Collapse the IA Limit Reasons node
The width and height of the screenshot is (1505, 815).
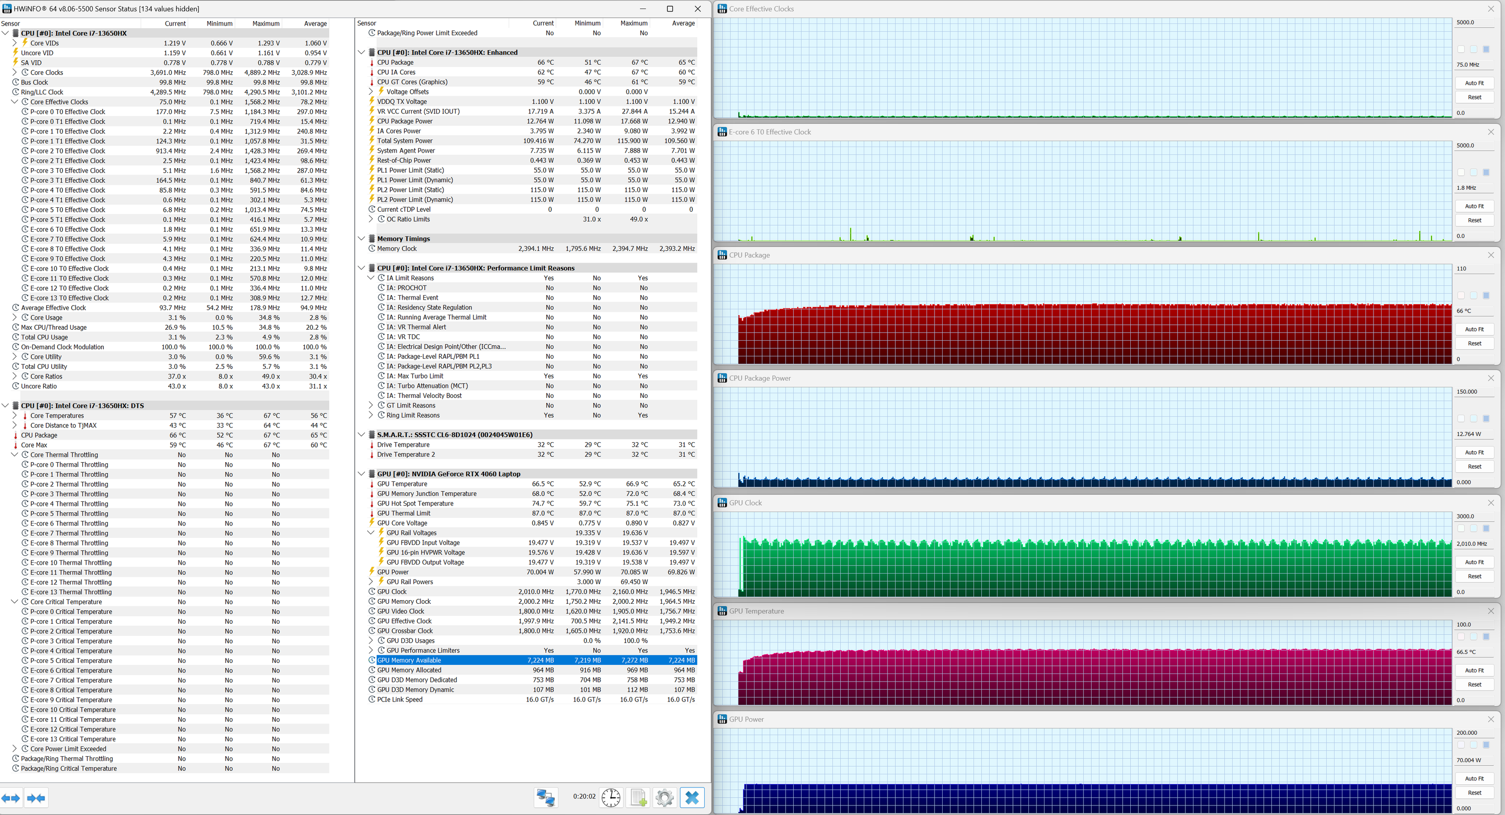371,278
